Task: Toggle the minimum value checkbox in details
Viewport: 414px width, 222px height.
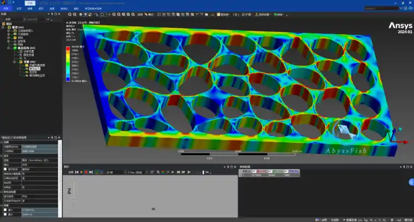Action: [x=5, y=210]
